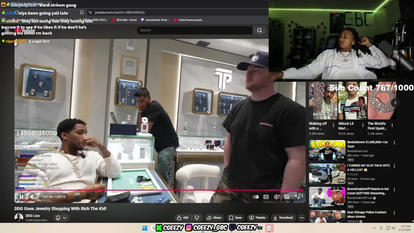This screenshot has height=233, width=414.
Task: Open the DDG Live channel avatar
Action: (x=19, y=217)
